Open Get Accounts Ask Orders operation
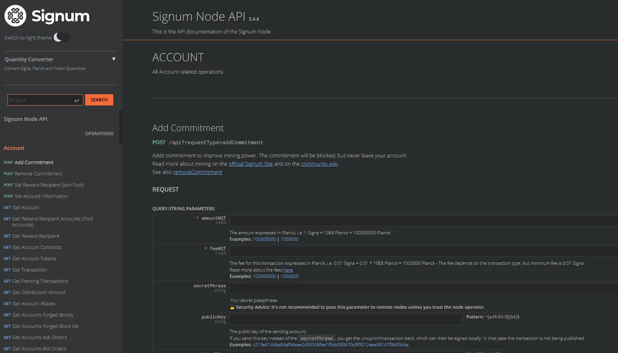The width and height of the screenshot is (618, 353). click(36, 337)
